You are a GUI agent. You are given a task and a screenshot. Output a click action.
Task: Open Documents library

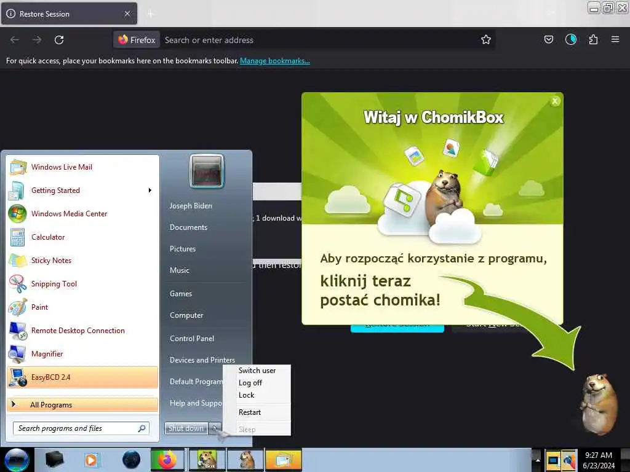pyautogui.click(x=188, y=227)
